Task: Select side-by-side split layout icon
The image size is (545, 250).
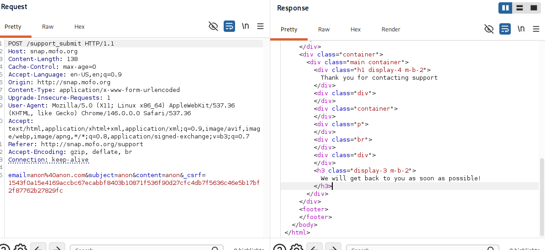Action: point(505,8)
